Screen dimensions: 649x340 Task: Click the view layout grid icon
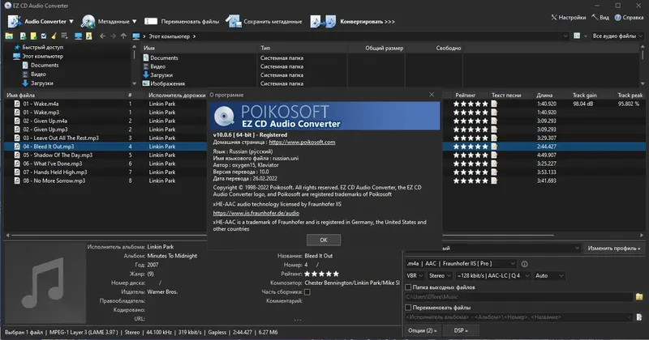(577, 36)
